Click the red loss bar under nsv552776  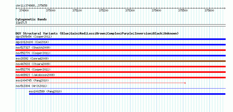[x=120, y=72]
